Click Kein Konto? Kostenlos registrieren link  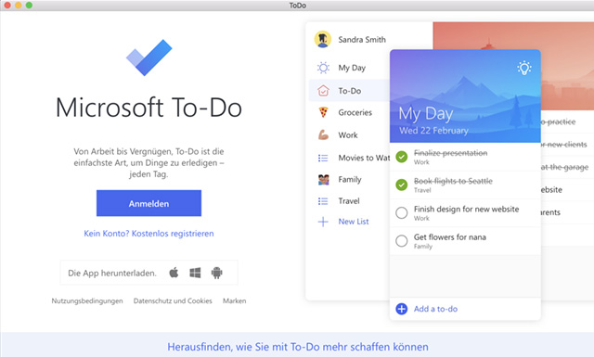click(x=148, y=234)
